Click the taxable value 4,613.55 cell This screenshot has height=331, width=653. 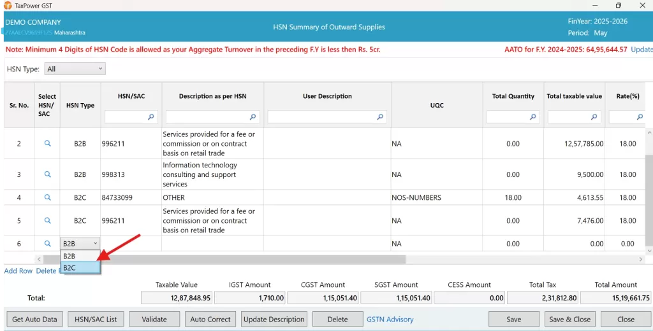point(575,197)
